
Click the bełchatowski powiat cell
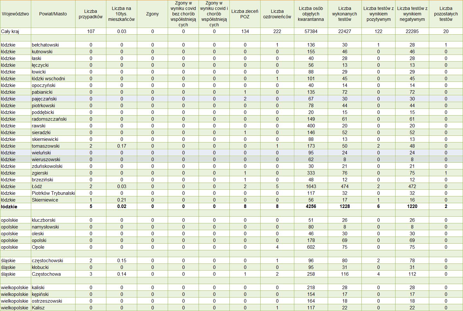(x=53, y=45)
